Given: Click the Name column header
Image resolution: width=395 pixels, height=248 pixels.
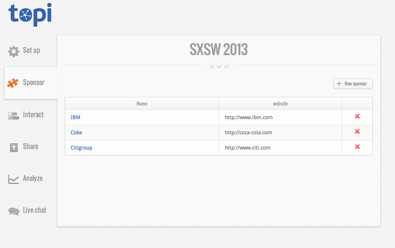Looking at the screenshot, I should tap(142, 104).
